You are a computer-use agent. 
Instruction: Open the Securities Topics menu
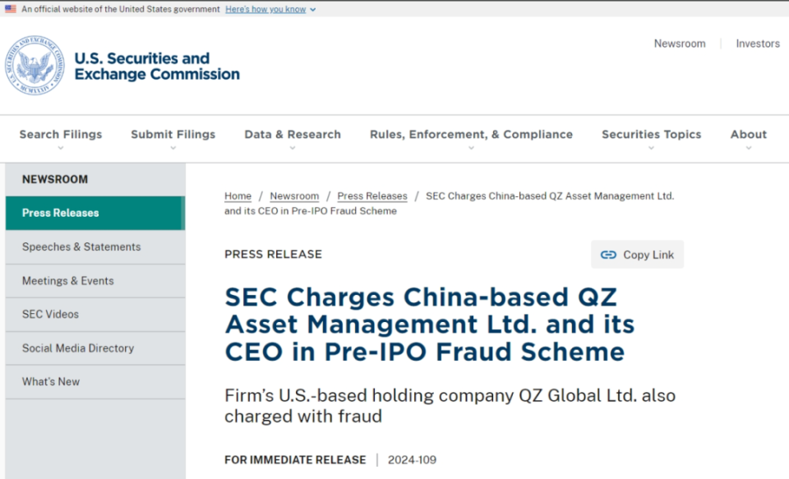[x=651, y=134]
